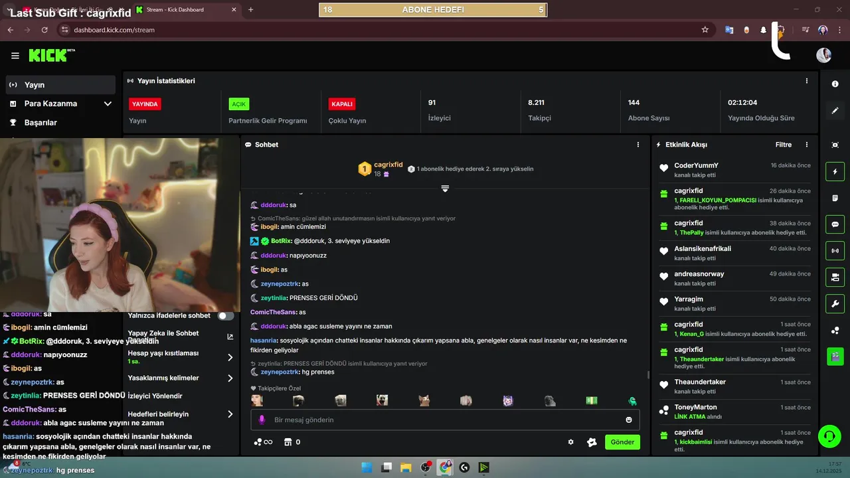This screenshot has width=850, height=478.
Task: Select Yayın in left navigation
Action: pos(60,85)
